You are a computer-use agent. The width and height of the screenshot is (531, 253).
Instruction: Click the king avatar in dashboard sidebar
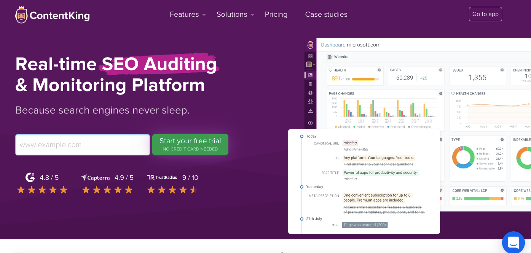(310, 45)
